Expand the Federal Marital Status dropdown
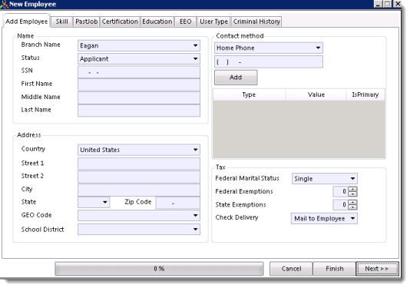The image size is (410, 288). (x=352, y=179)
